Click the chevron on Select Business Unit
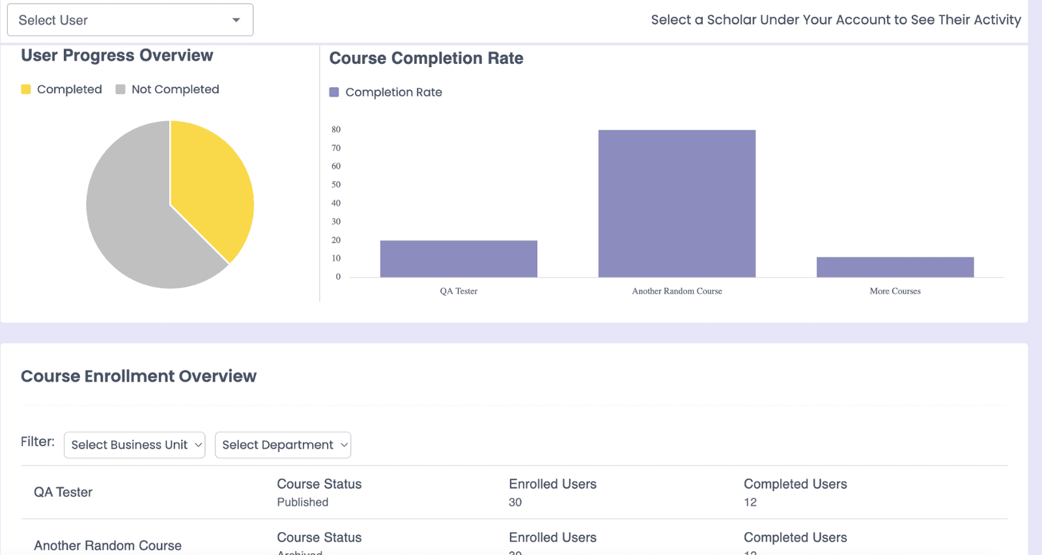This screenshot has width=1042, height=555. point(198,445)
